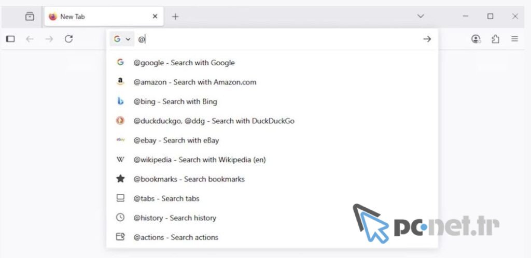Open a new tab with plus button
This screenshot has width=531, height=258.
[175, 16]
